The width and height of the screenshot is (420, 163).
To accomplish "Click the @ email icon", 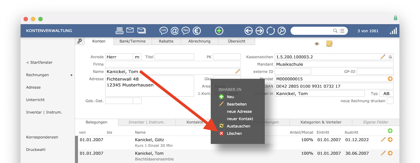I will click(x=175, y=31).
